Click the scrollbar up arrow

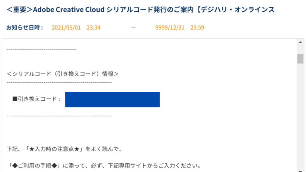pyautogui.click(x=300, y=42)
